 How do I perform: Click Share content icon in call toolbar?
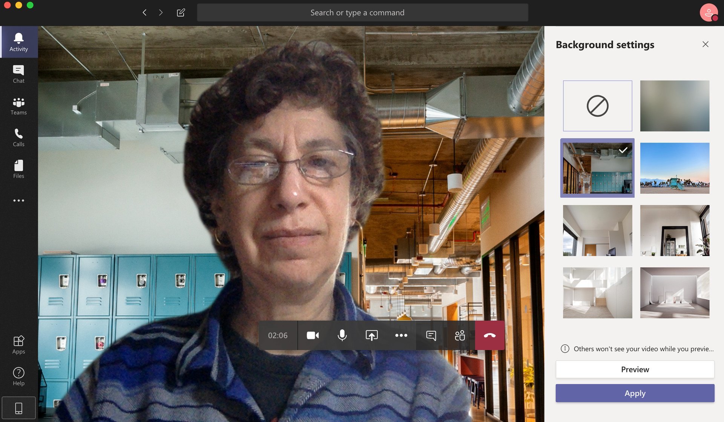pyautogui.click(x=371, y=335)
